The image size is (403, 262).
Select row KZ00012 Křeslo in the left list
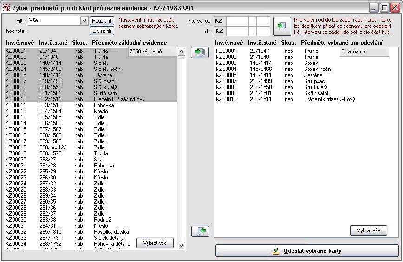91,111
